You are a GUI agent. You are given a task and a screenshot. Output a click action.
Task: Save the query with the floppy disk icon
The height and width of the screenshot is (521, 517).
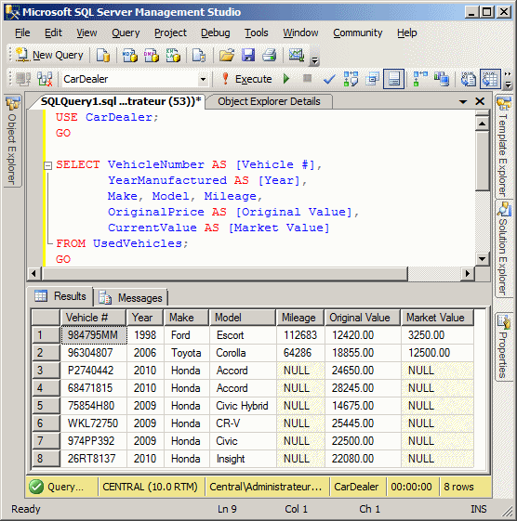click(248, 55)
